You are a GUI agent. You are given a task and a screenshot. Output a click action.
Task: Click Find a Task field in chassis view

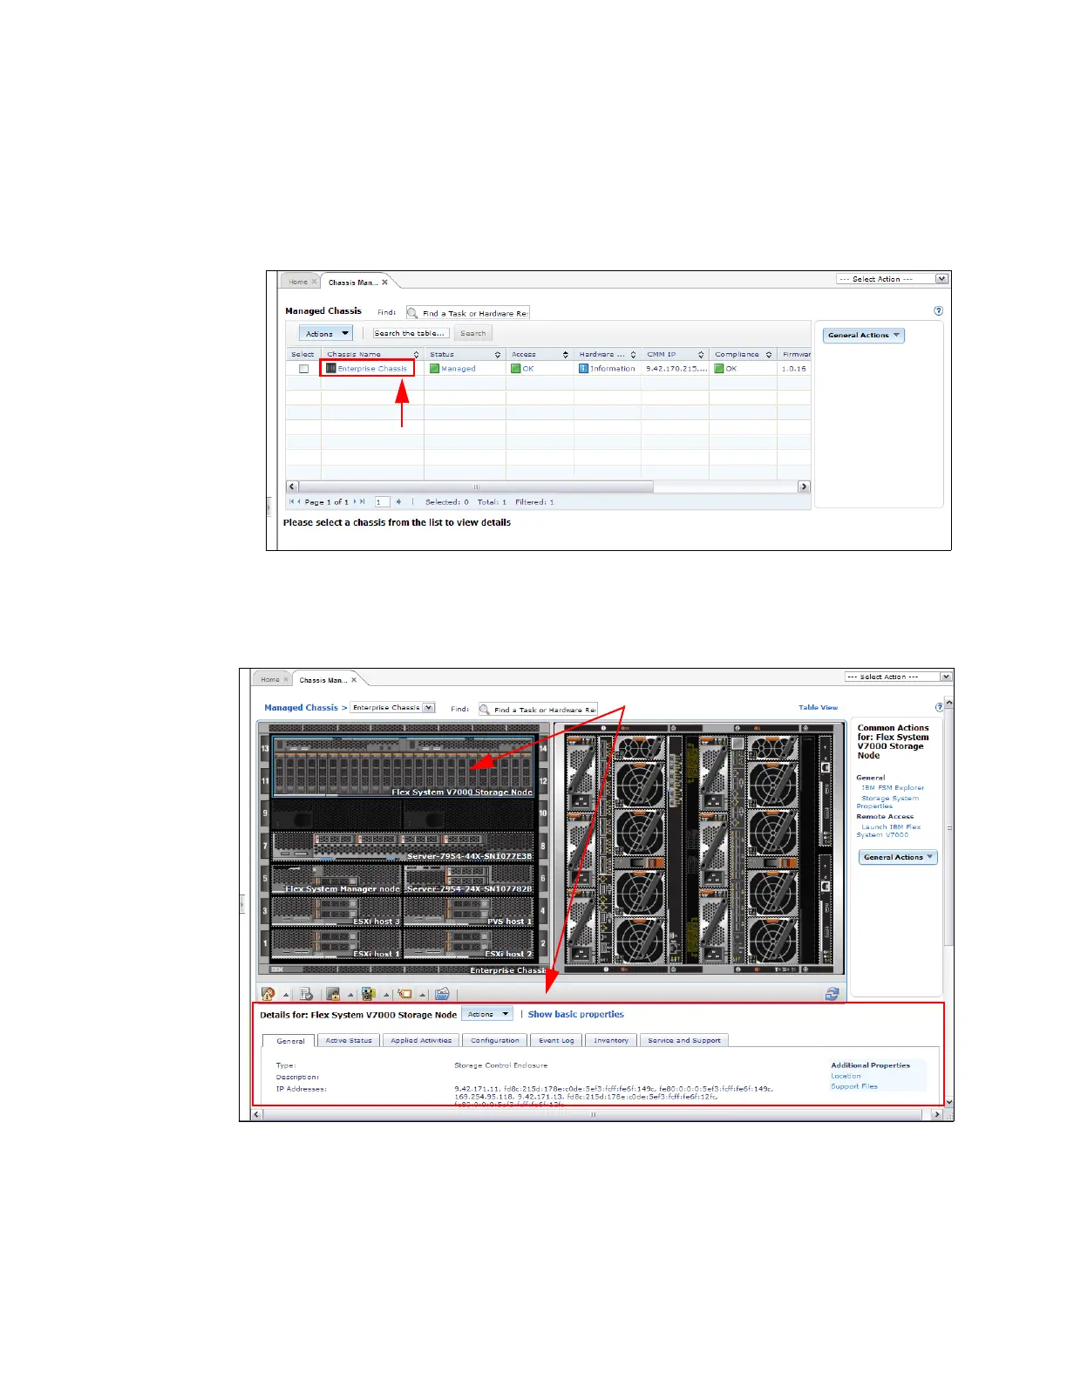[539, 710]
